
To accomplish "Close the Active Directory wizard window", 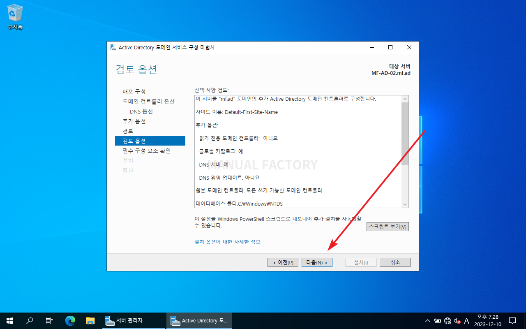I will (x=409, y=47).
